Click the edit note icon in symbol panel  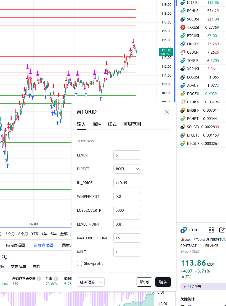pos(222,230)
